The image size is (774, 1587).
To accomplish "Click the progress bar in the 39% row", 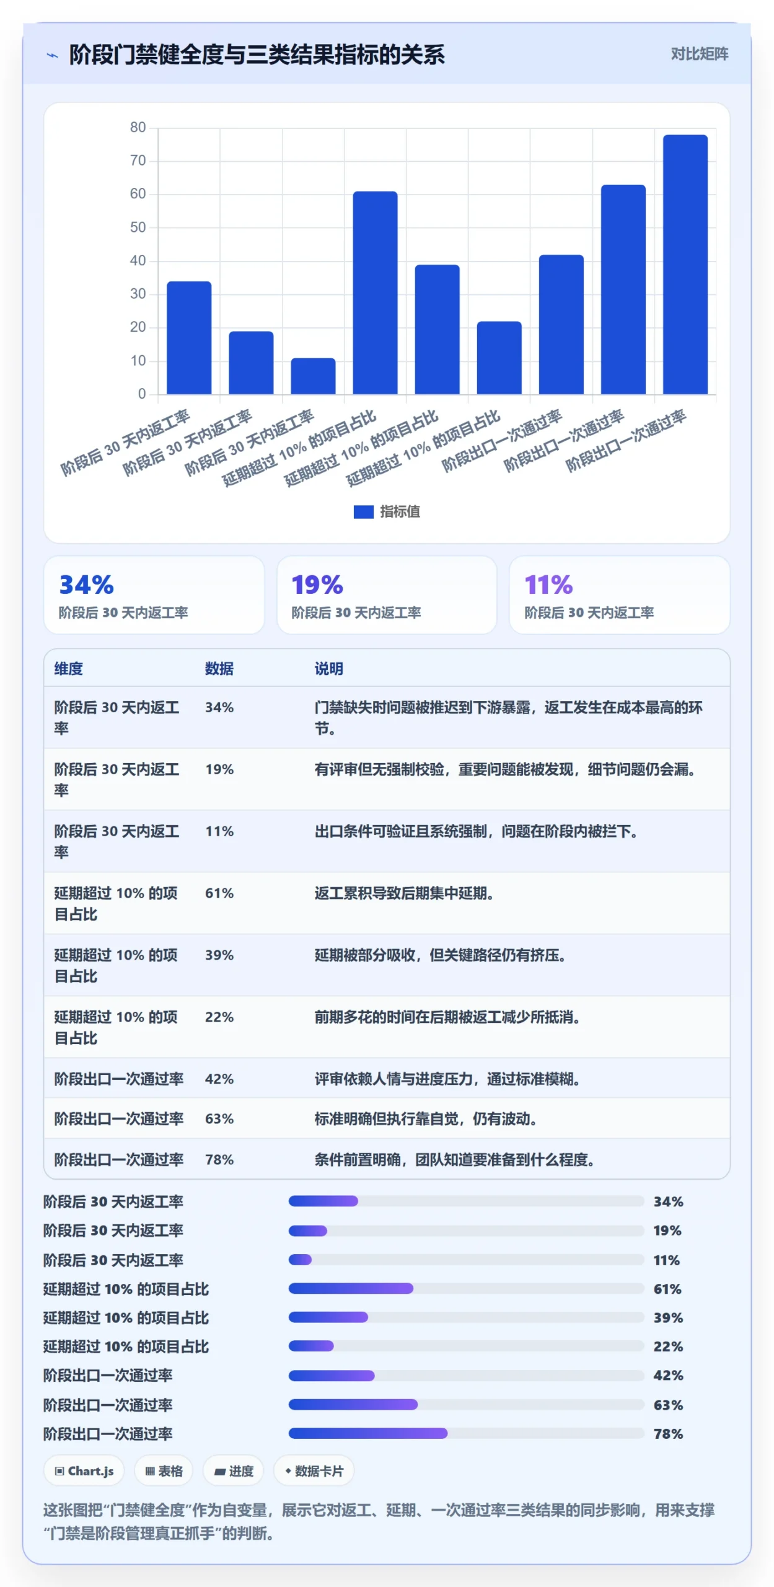I will coord(466,1317).
